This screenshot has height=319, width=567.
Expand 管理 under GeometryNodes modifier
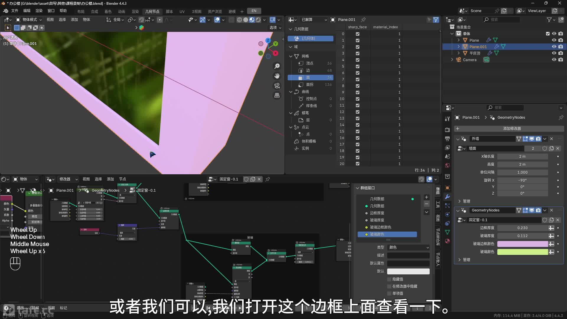[460, 260]
